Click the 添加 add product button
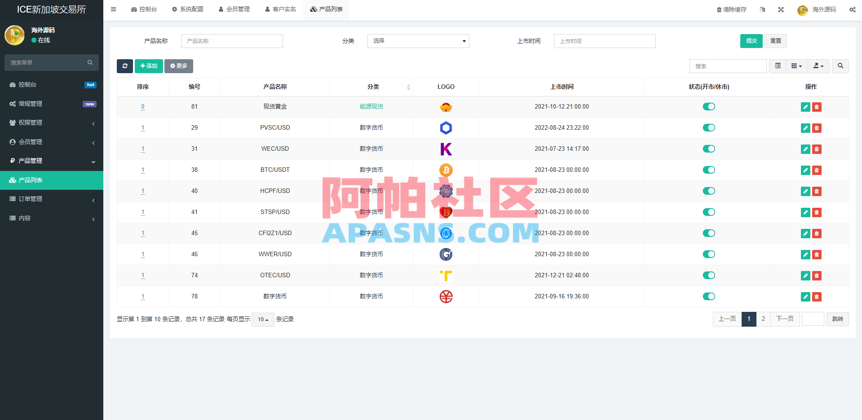 [x=149, y=66]
